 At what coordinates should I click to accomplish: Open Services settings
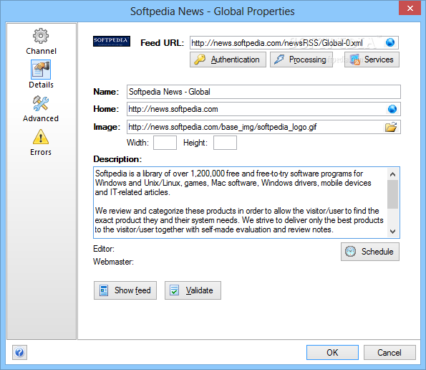tap(372, 60)
